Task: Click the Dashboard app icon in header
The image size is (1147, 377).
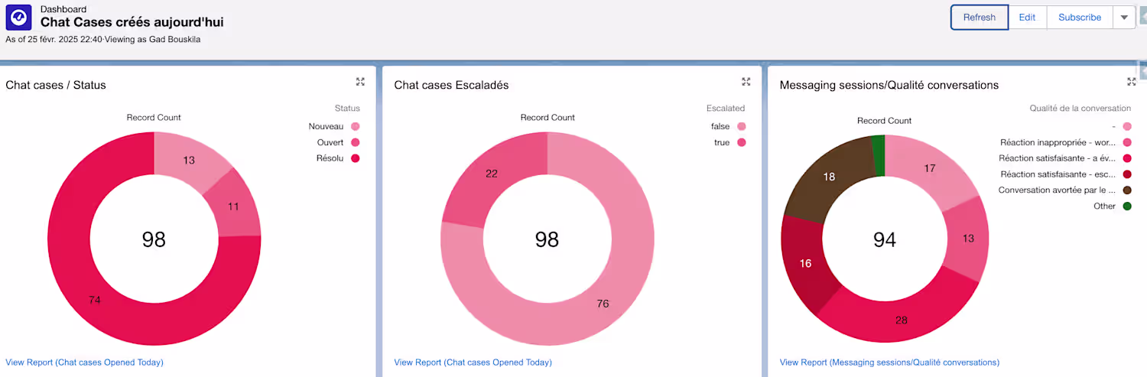Action: [18, 18]
